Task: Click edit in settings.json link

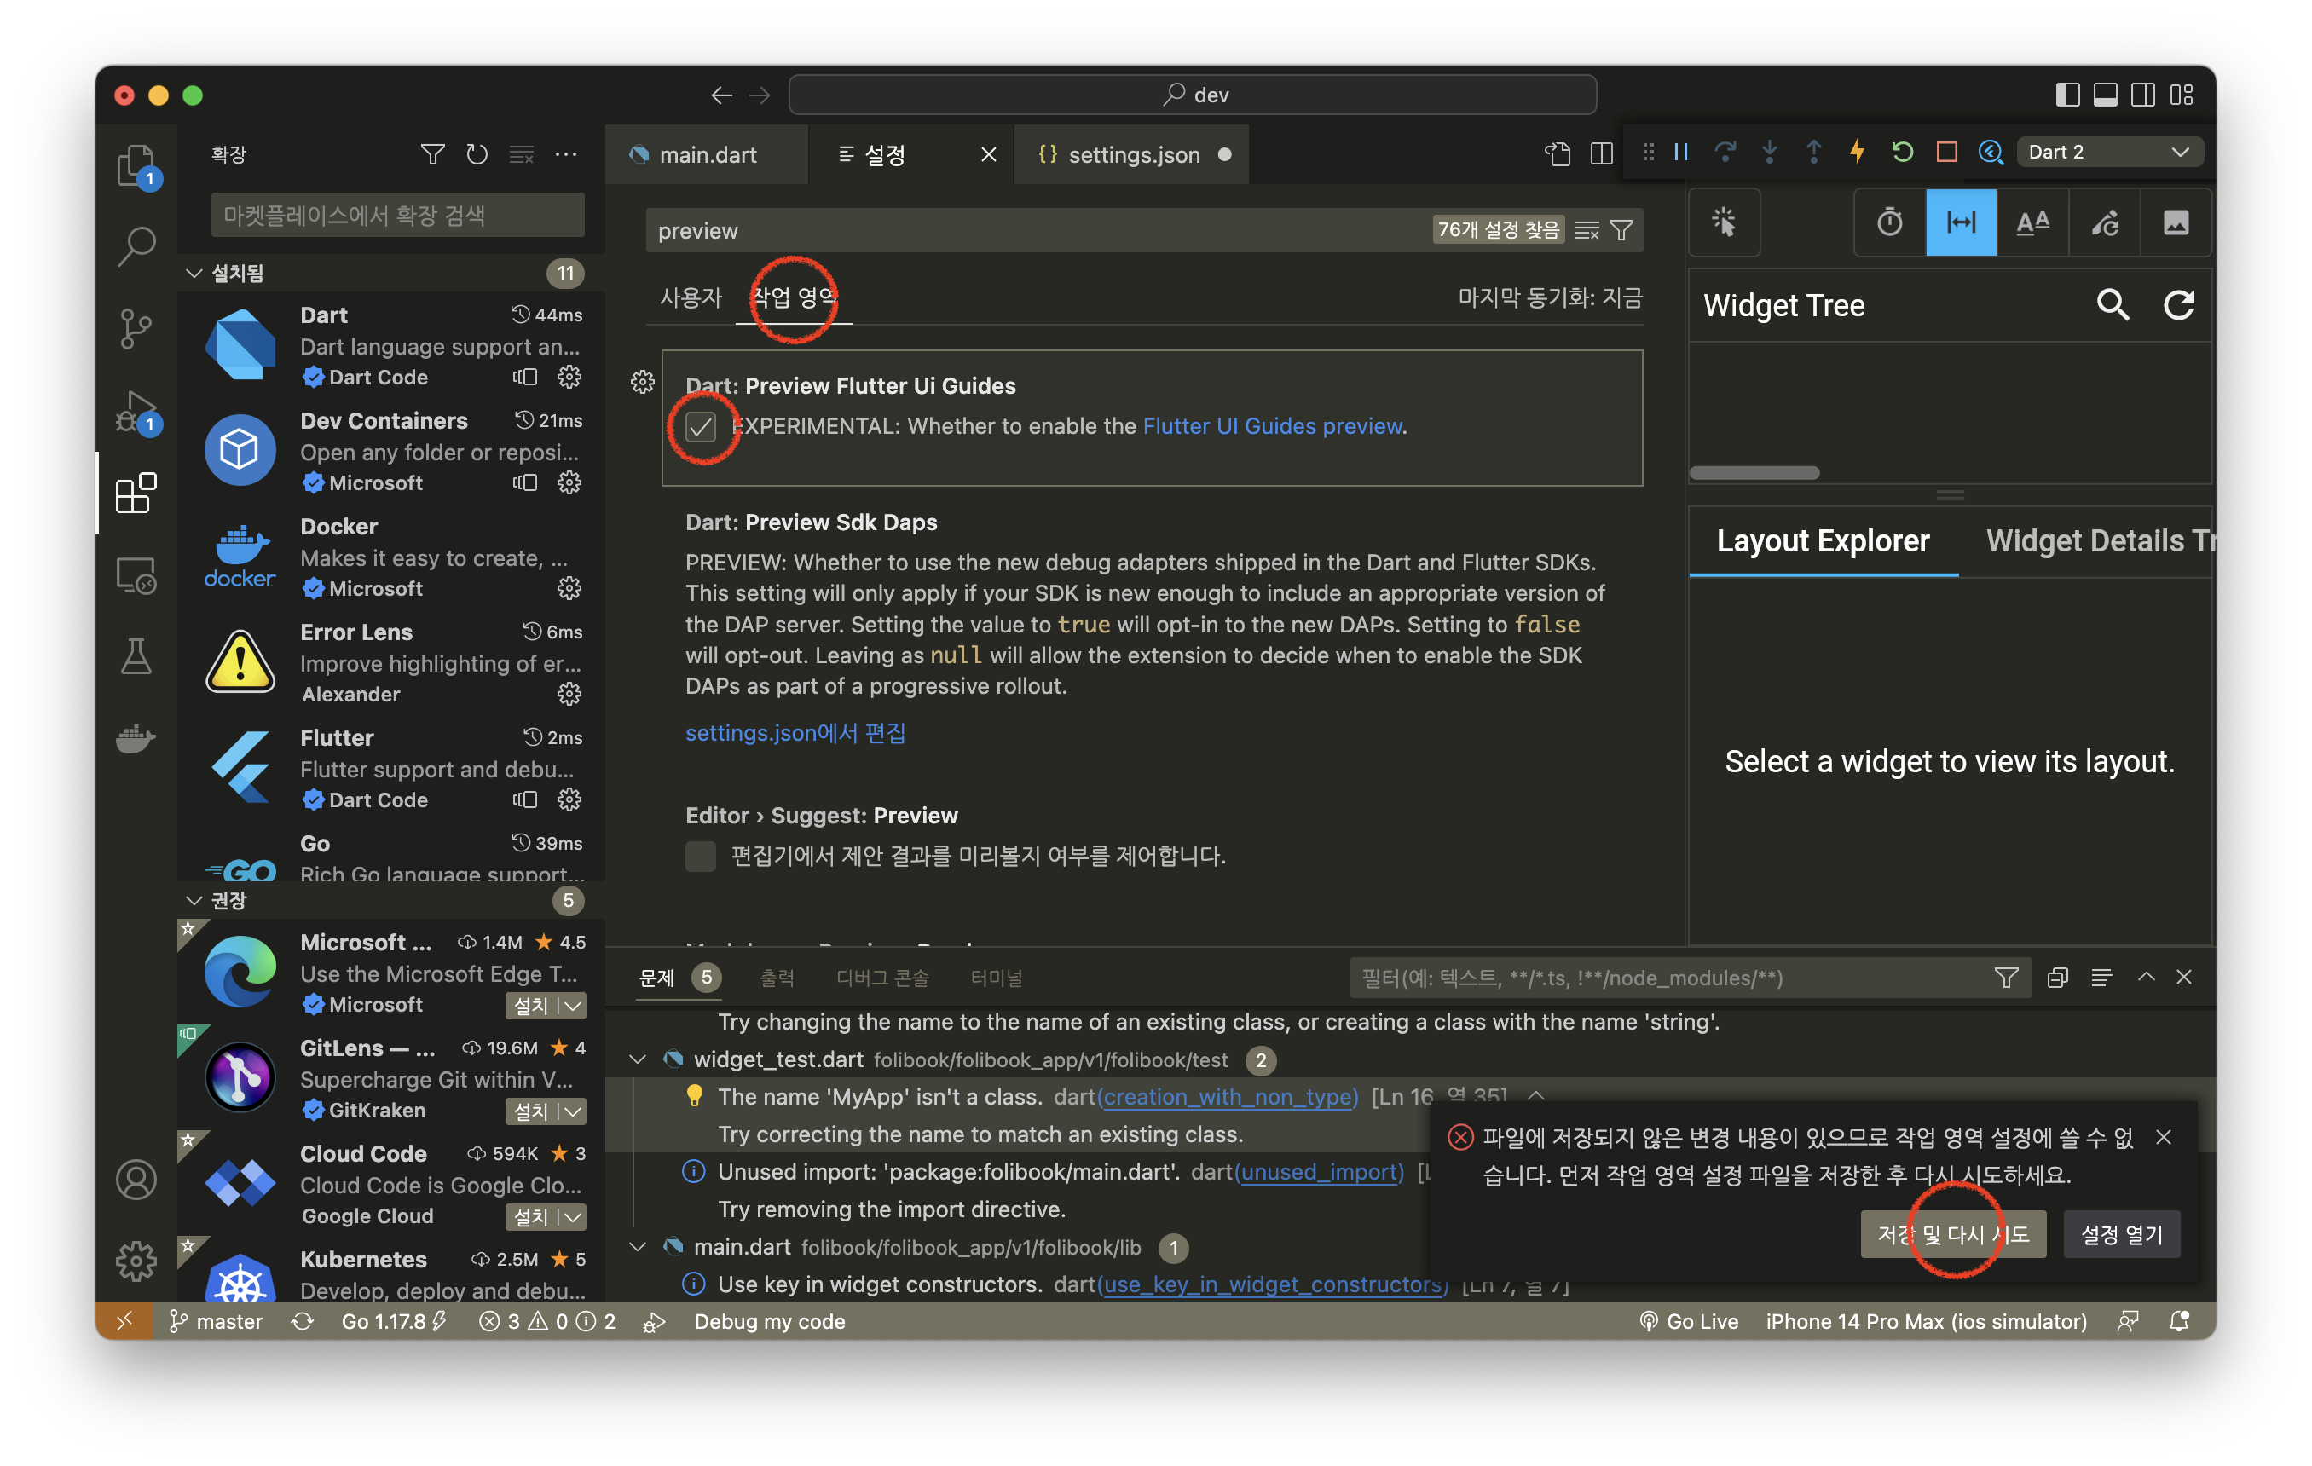Action: pos(795,732)
